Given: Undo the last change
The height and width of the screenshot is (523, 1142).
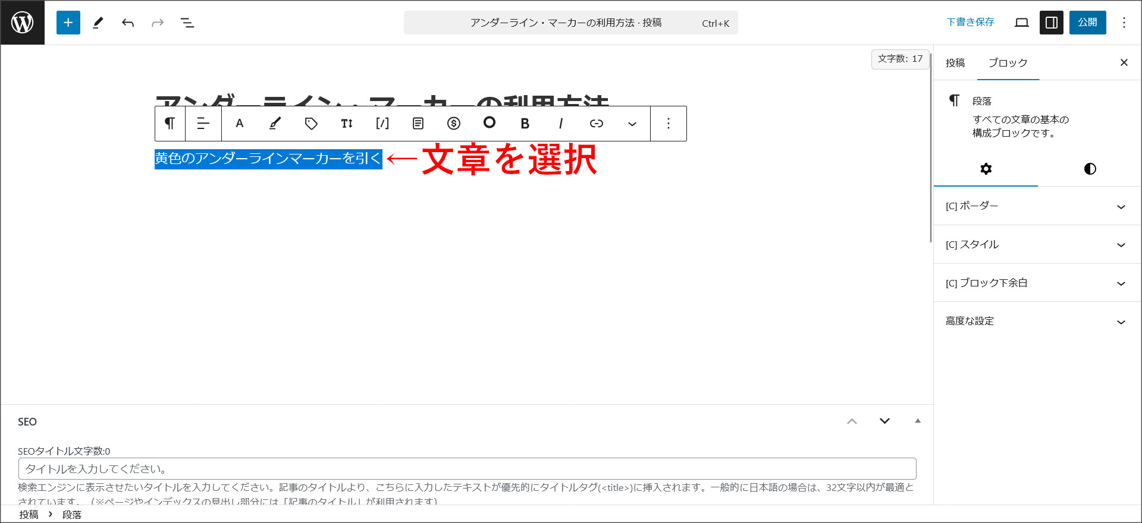Looking at the screenshot, I should pos(128,23).
